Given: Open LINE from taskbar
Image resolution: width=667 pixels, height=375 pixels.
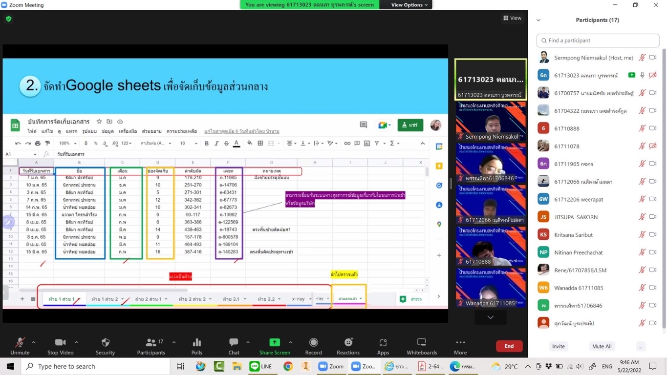Looking at the screenshot, I should coord(260,366).
